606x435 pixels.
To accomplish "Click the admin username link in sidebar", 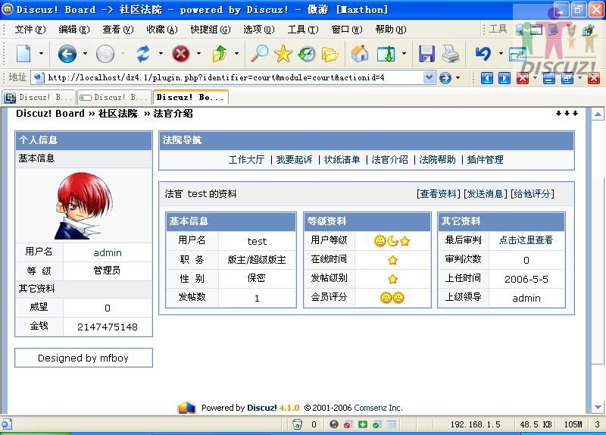I will point(108,252).
